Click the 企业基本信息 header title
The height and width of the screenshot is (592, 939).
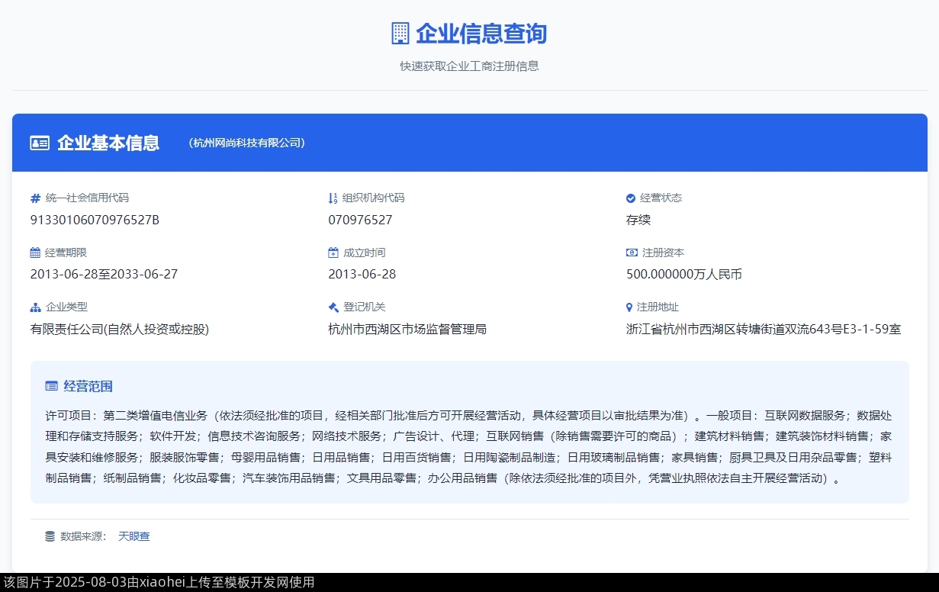coord(108,143)
